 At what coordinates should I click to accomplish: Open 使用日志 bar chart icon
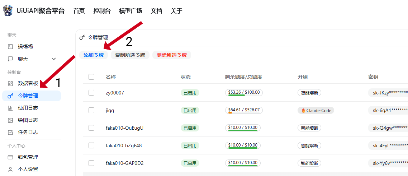(10, 108)
